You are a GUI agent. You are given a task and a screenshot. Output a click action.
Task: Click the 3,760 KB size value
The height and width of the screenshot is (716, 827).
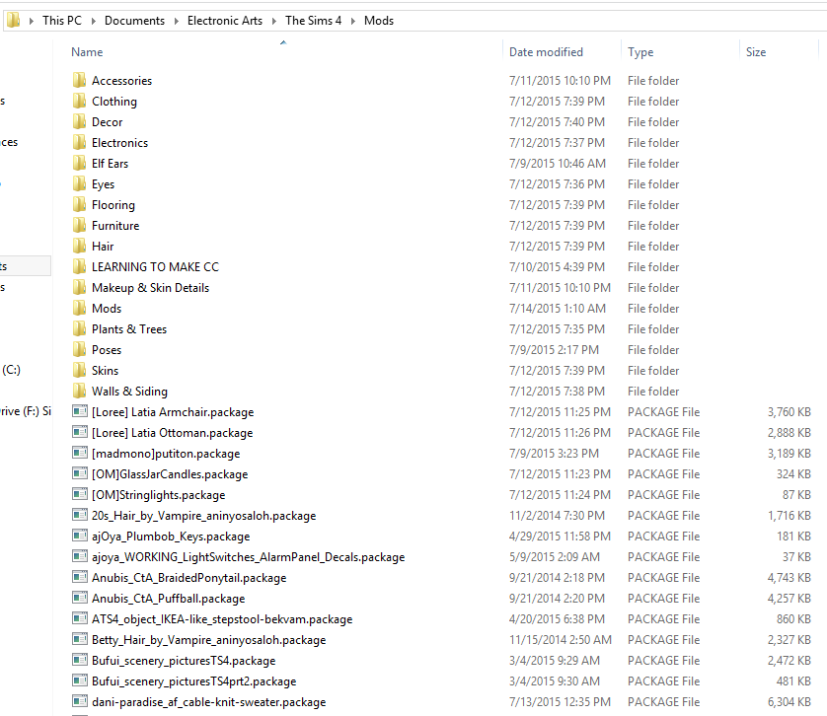(789, 411)
